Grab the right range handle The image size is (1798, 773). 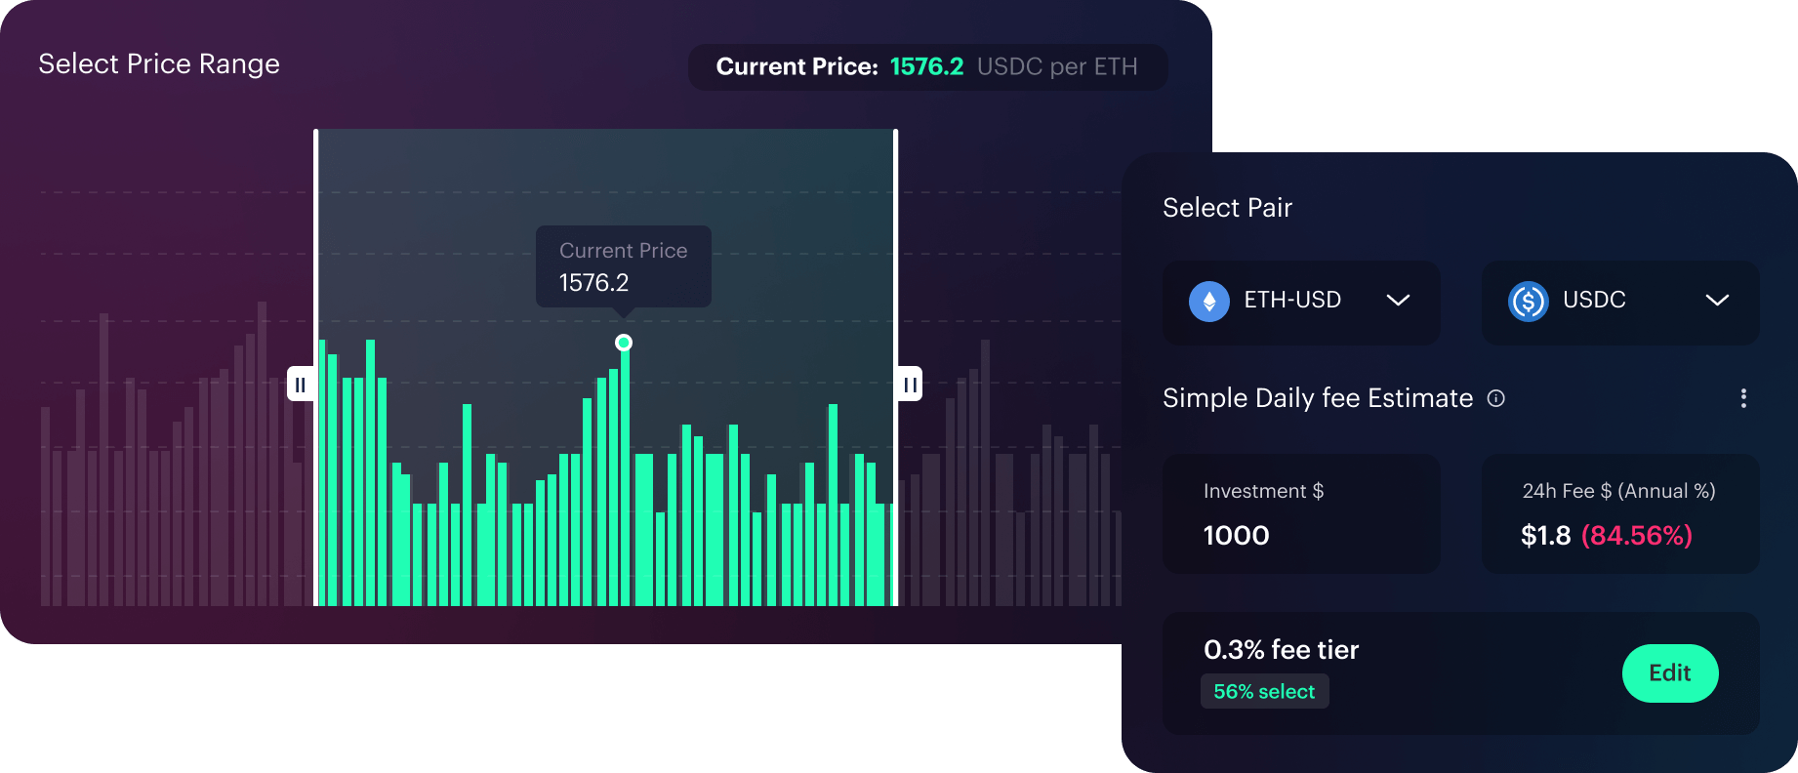point(910,385)
